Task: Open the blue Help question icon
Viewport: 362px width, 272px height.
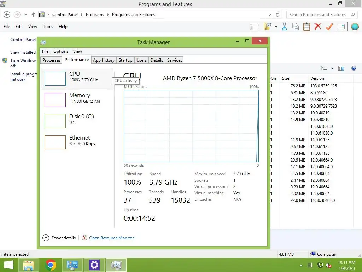Action: [x=354, y=68]
